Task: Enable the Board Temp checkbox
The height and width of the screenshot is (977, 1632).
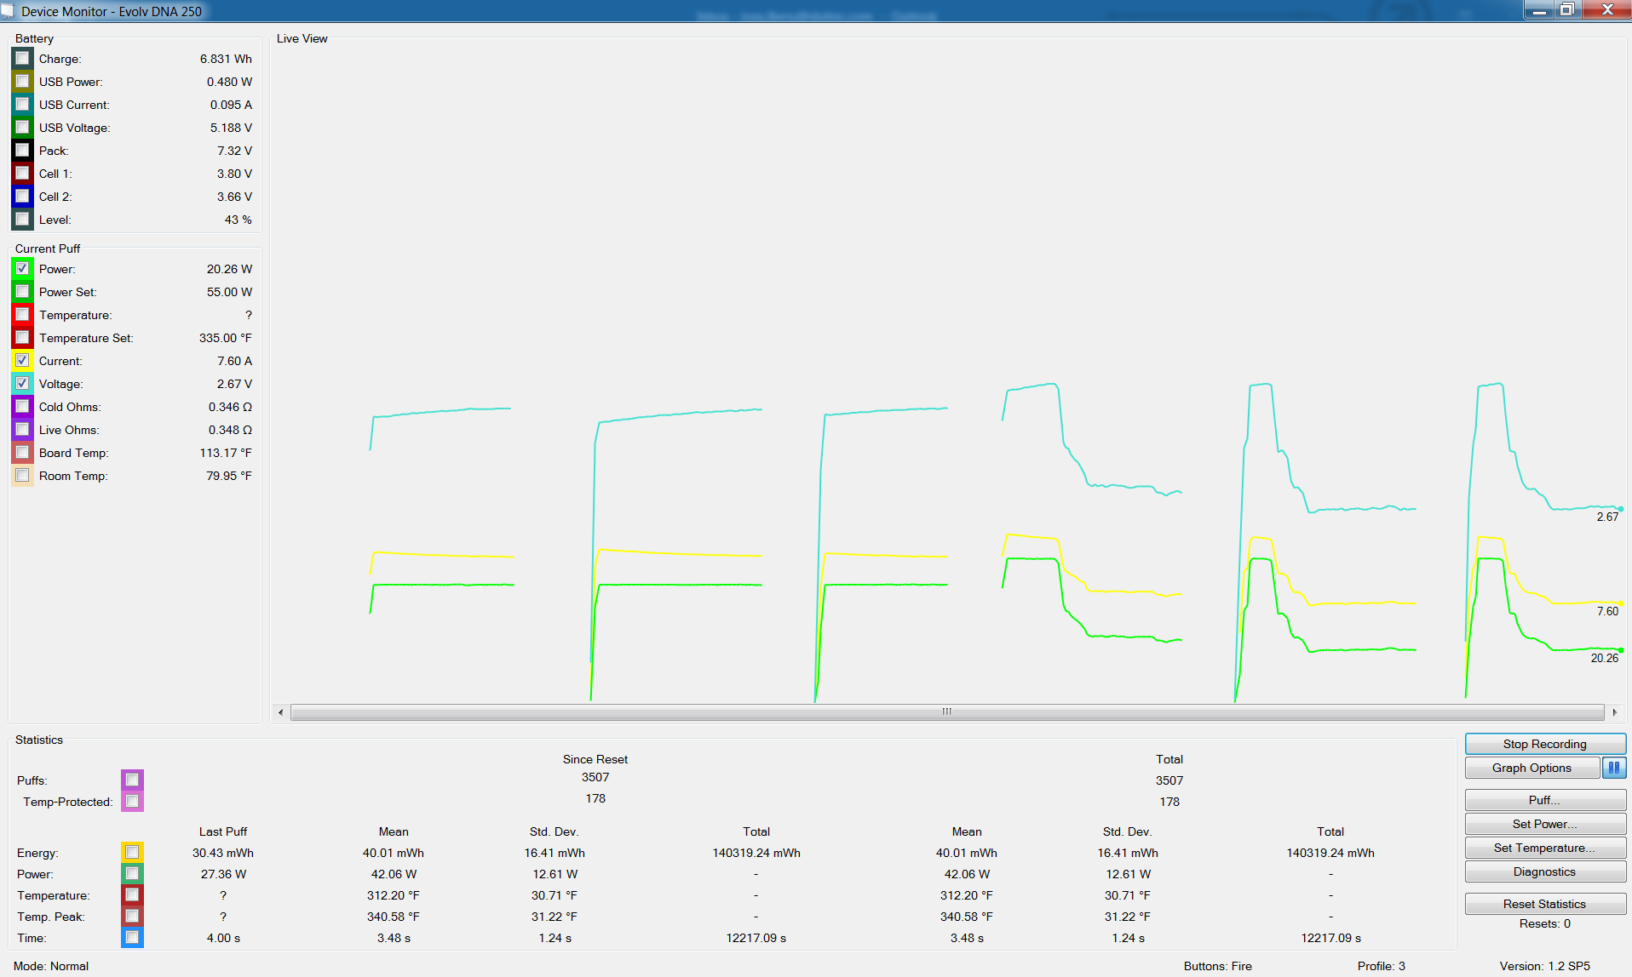Action: click(x=23, y=453)
